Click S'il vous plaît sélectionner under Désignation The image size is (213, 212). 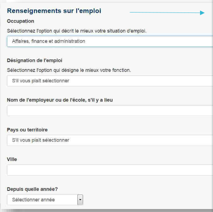pos(40,81)
